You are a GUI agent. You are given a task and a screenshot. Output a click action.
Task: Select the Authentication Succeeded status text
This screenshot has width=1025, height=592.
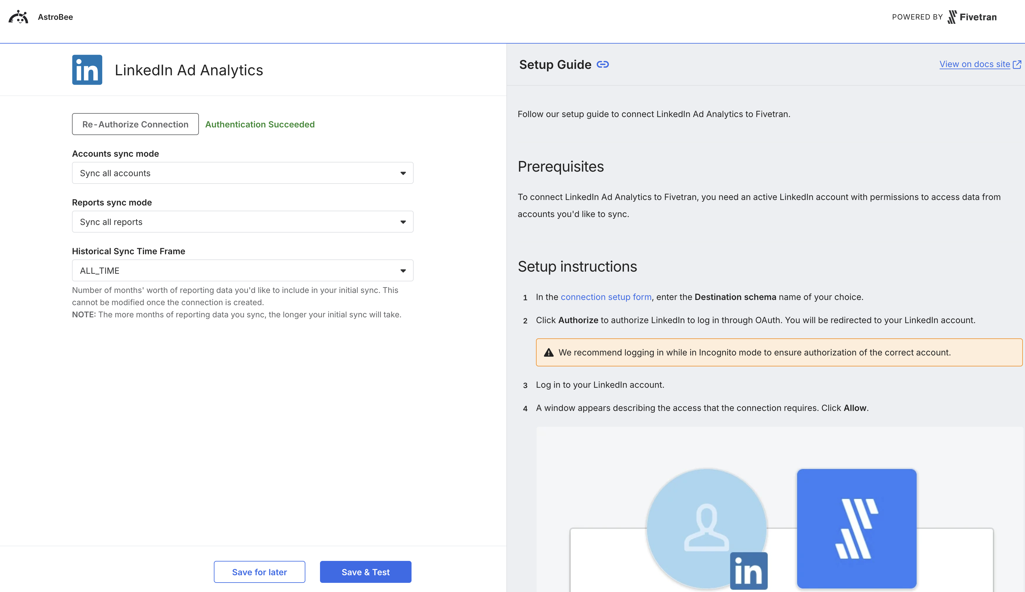pos(260,124)
